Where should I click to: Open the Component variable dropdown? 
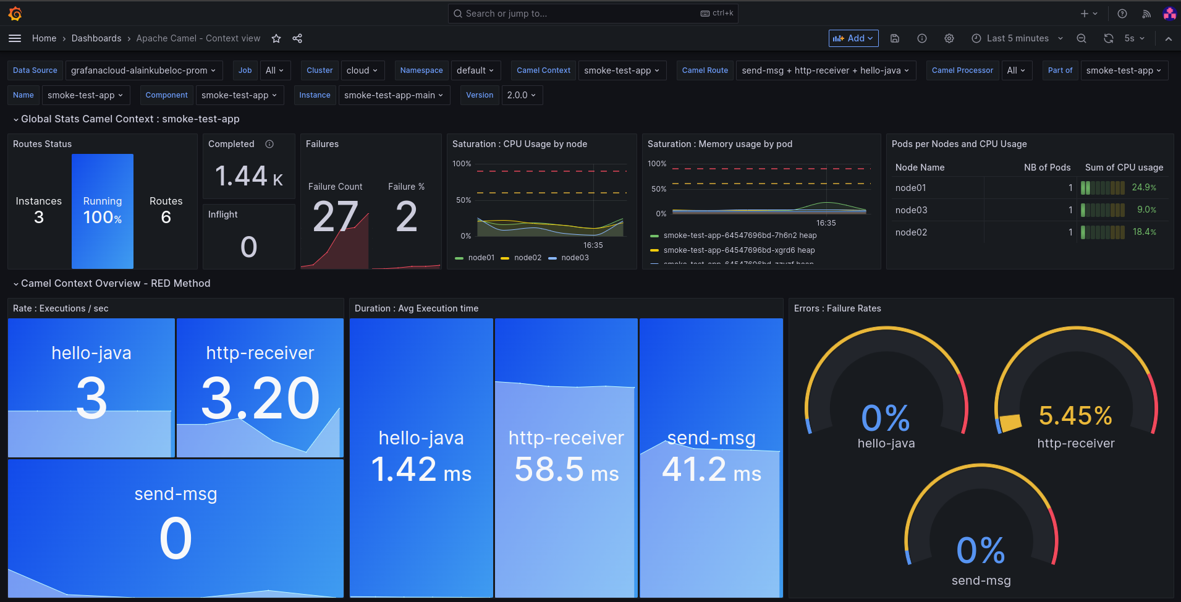tap(239, 95)
